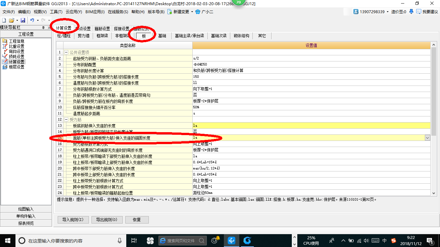Open the BIM应用(I) menu
The height and width of the screenshot is (247, 440).
95,12
